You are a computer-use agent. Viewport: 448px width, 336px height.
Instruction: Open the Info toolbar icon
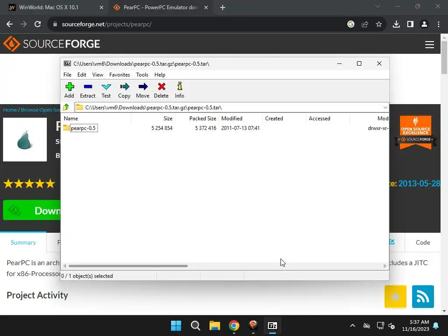179,90
